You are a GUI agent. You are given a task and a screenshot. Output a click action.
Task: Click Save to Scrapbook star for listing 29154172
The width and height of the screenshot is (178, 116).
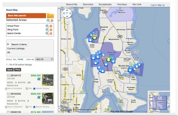[6, 89]
